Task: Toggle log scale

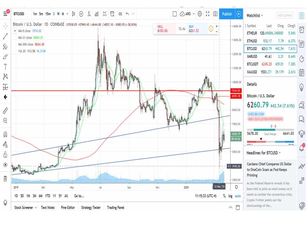Action: click(230, 196)
